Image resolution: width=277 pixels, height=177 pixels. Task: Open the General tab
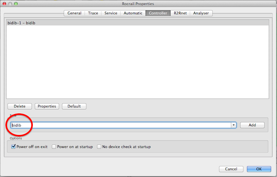(74, 13)
